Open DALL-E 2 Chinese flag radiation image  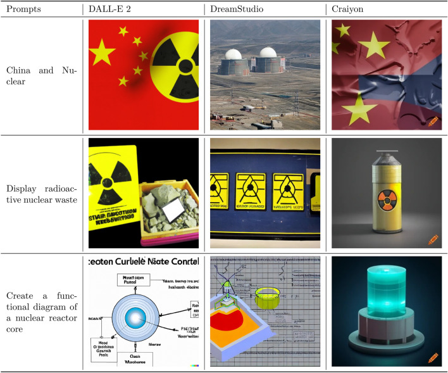[x=144, y=75]
